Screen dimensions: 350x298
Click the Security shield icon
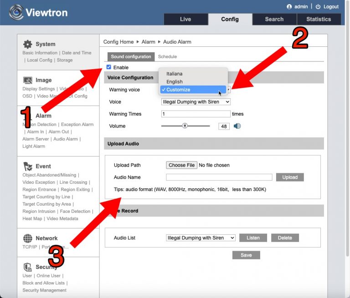[28, 267]
